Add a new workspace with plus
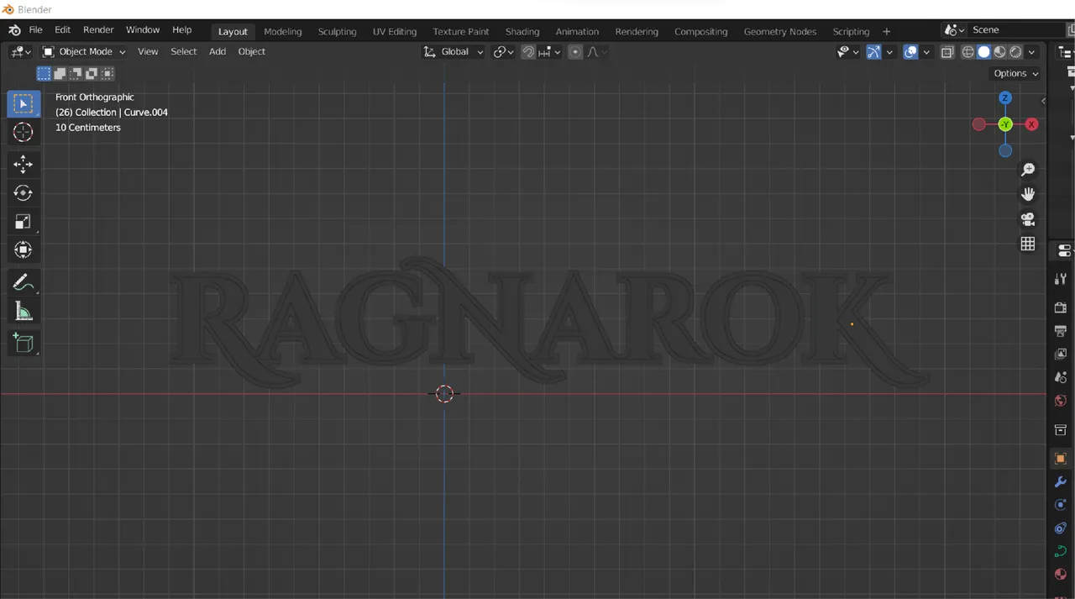 pyautogui.click(x=886, y=32)
